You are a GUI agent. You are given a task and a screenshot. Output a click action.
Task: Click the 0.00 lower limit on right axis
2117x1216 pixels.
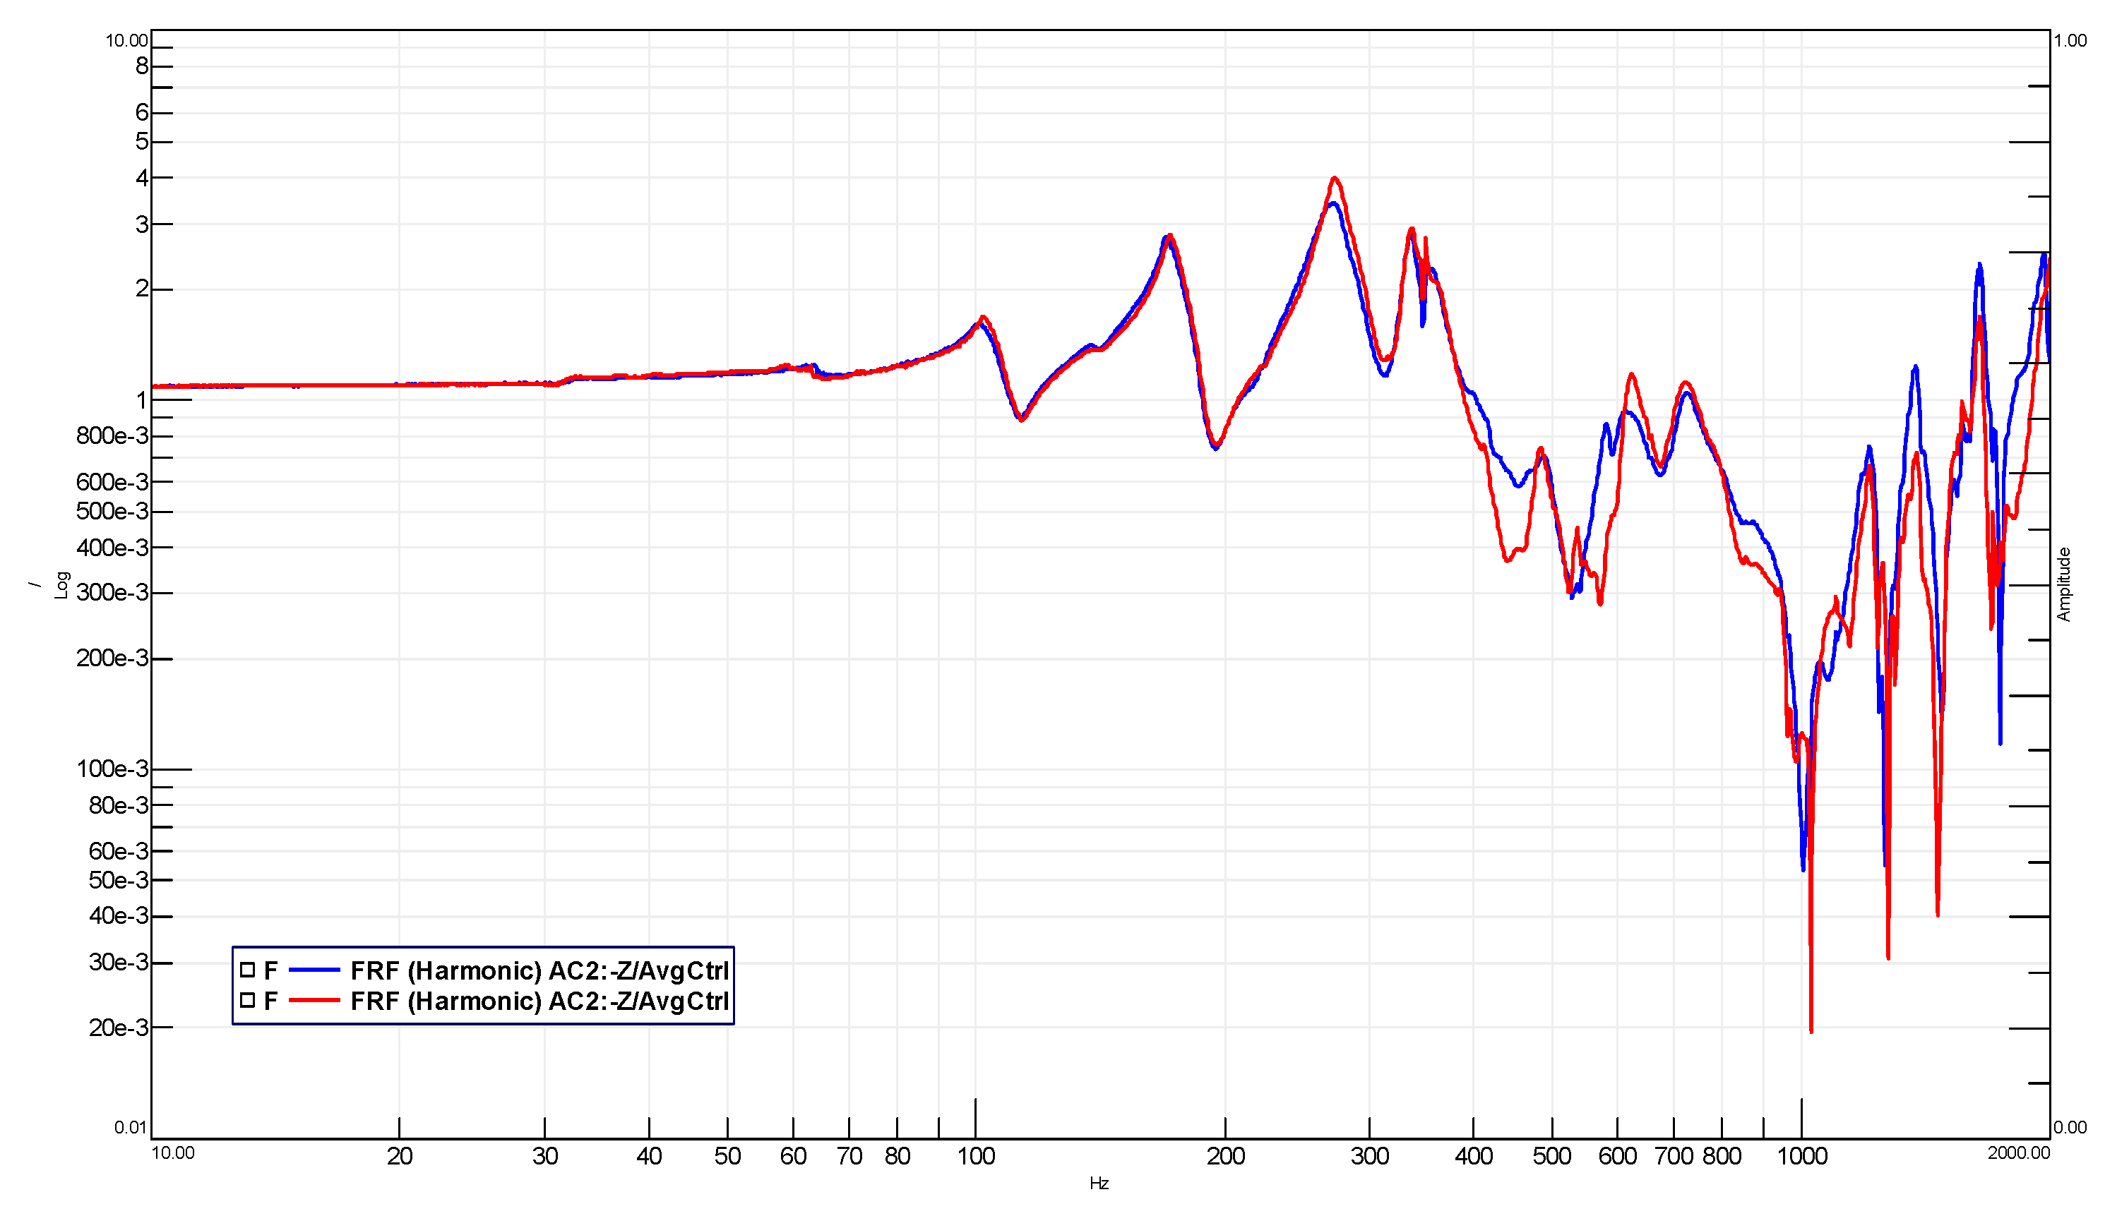coord(2070,1128)
